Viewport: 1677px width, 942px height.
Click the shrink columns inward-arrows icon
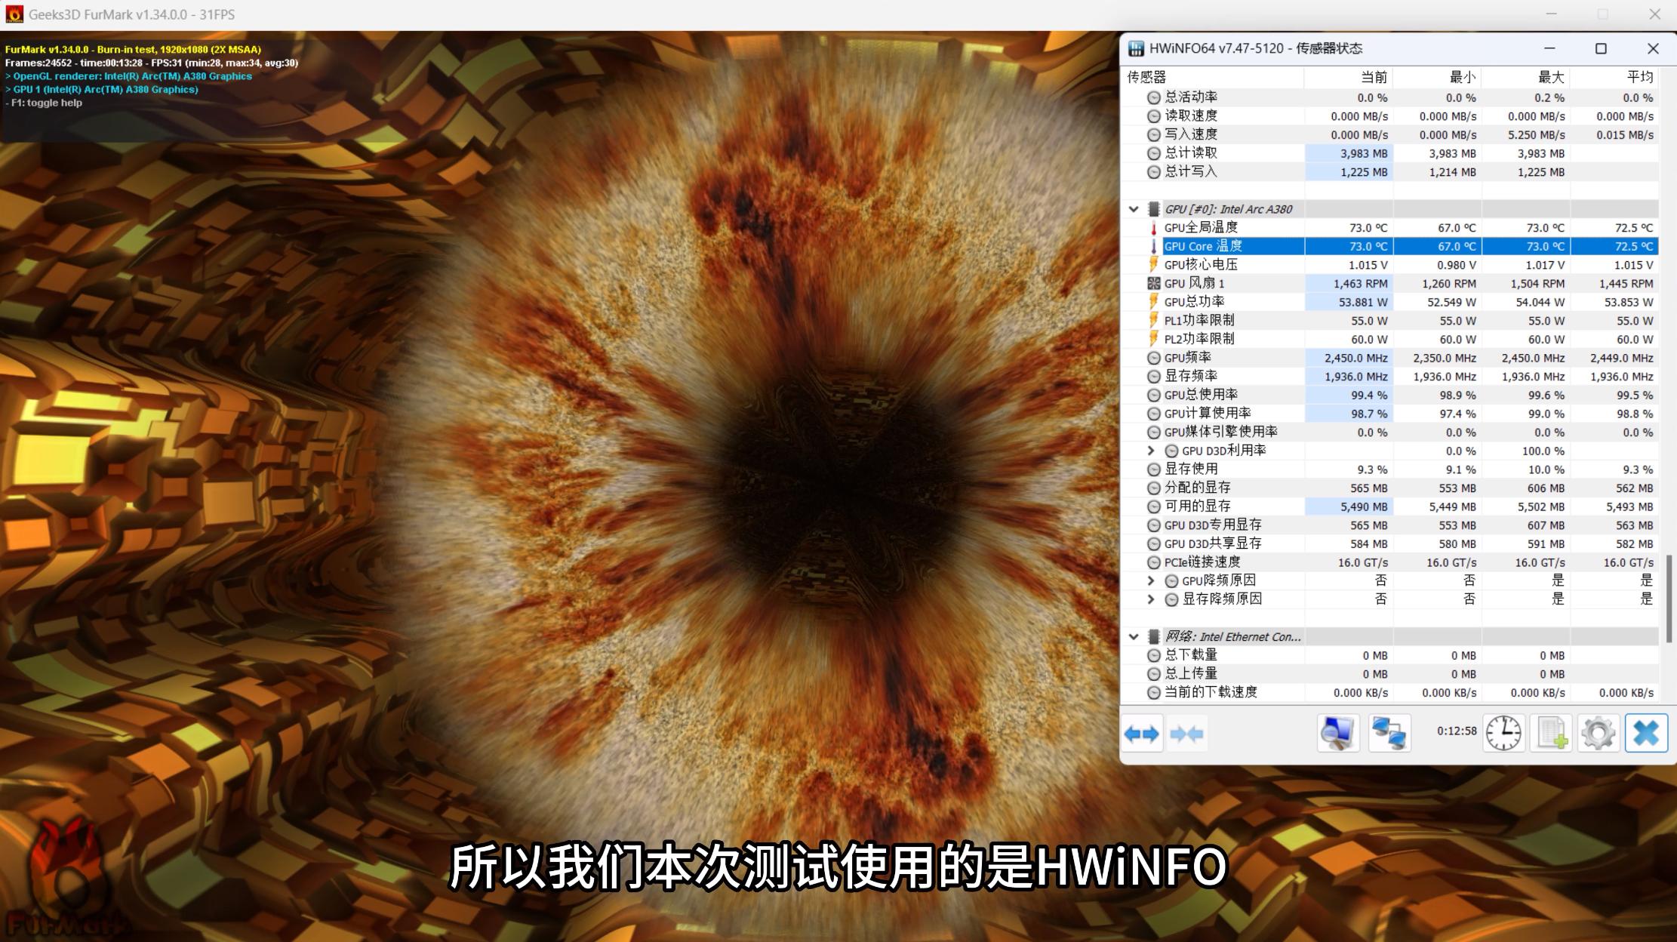pyautogui.click(x=1186, y=733)
